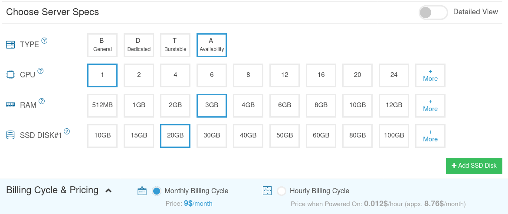The width and height of the screenshot is (508, 214).
Task: Show more SSD disk size options
Action: (430, 136)
